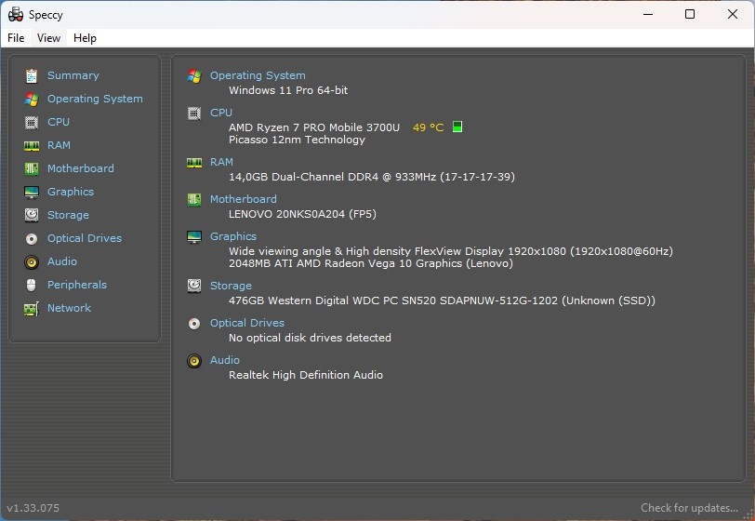Show RAM details from sidebar

pyautogui.click(x=59, y=145)
